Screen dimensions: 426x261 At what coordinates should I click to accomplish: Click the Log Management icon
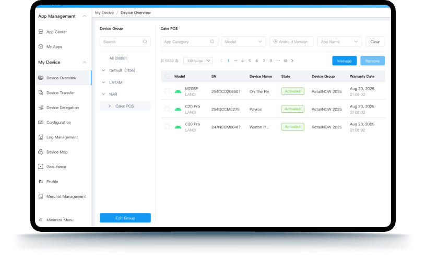41,137
